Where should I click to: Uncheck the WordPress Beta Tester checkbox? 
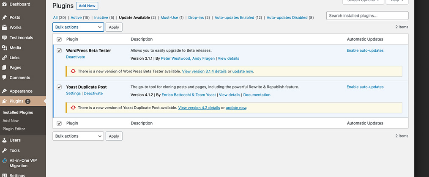click(x=59, y=51)
